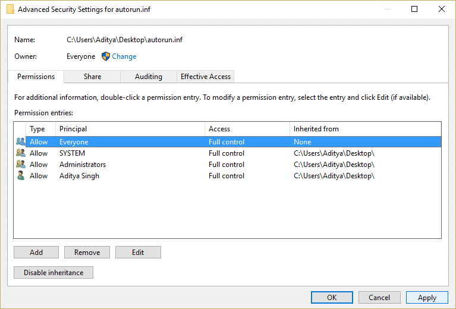Click the Inherited from column header
456x309 pixels.
click(365, 129)
